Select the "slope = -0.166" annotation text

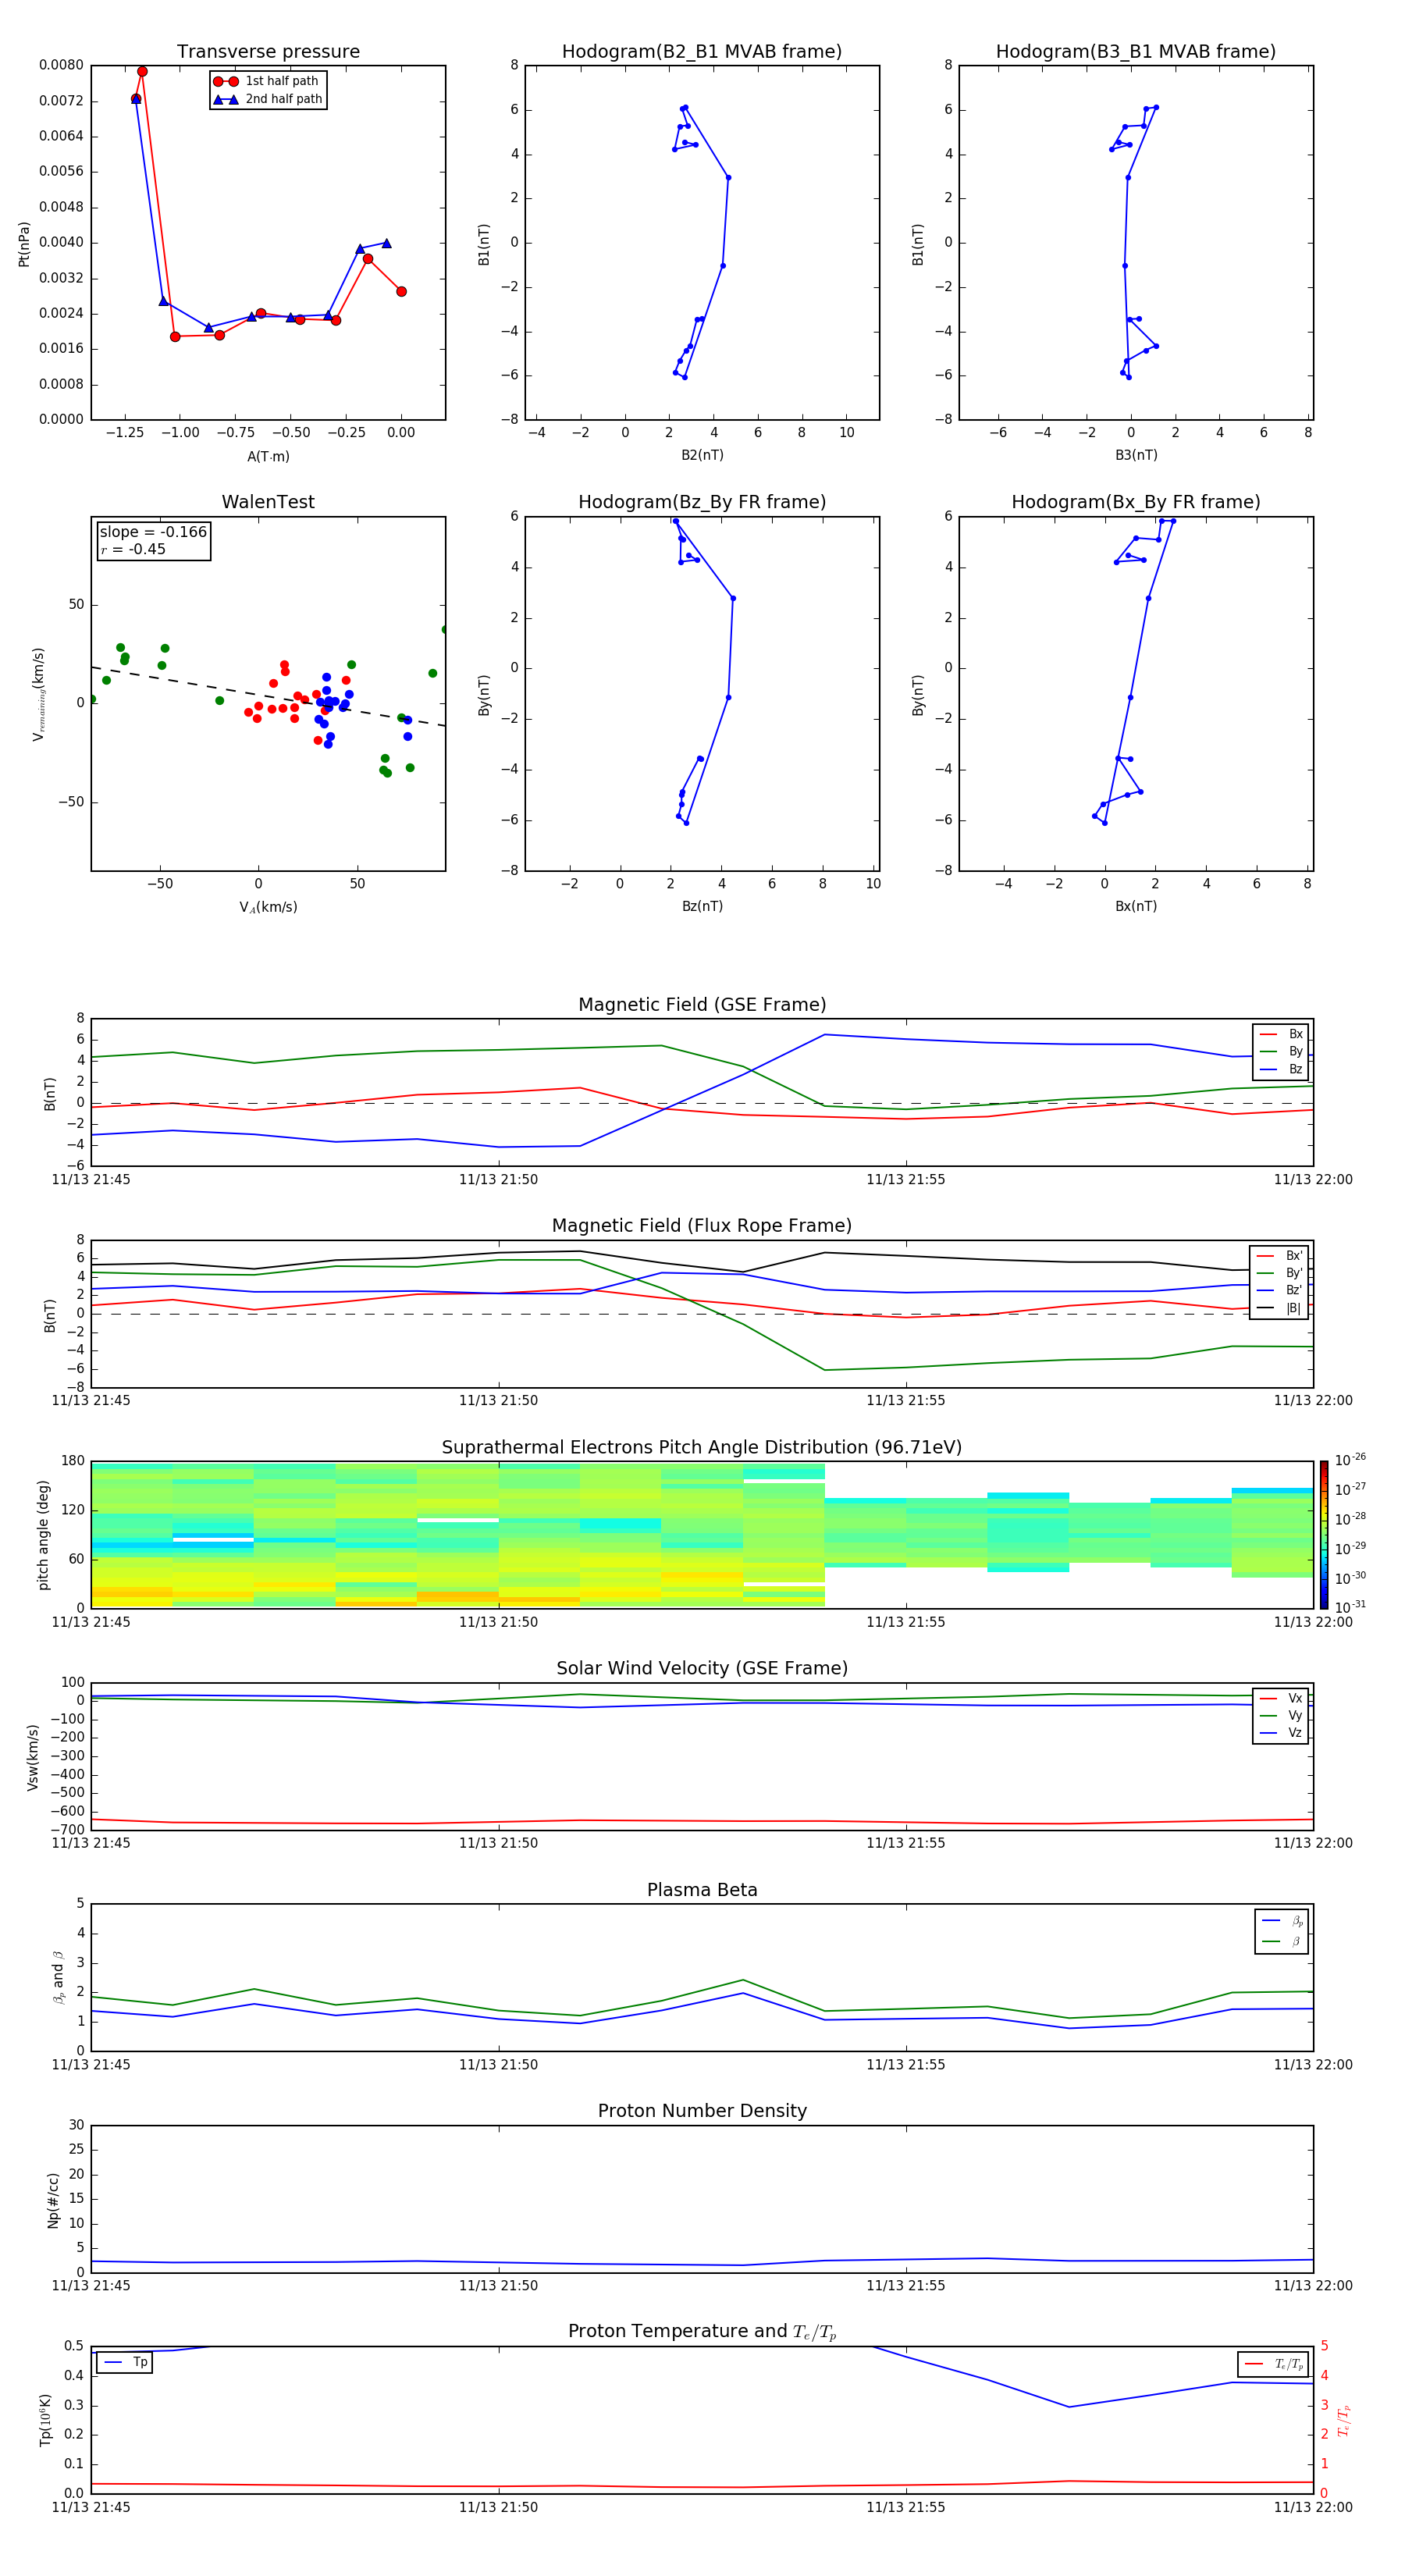pyautogui.click(x=153, y=532)
